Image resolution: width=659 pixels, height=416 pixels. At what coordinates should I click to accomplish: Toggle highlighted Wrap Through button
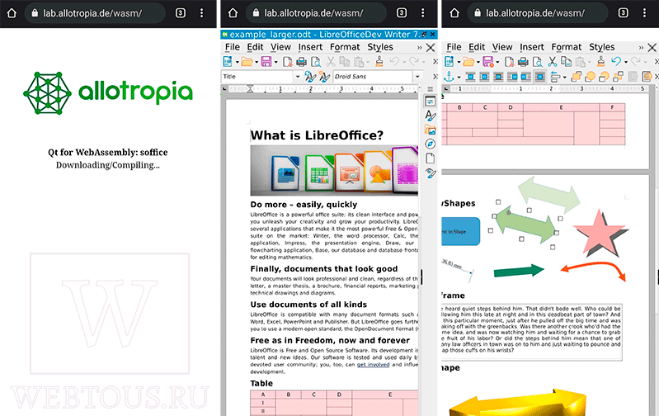(x=539, y=77)
